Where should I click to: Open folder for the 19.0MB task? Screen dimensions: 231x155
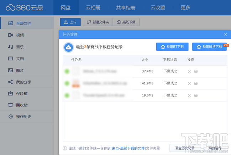coord(196,95)
